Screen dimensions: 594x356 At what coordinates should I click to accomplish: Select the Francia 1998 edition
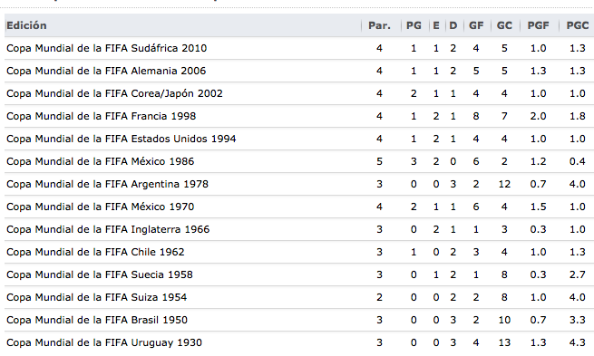pyautogui.click(x=102, y=116)
